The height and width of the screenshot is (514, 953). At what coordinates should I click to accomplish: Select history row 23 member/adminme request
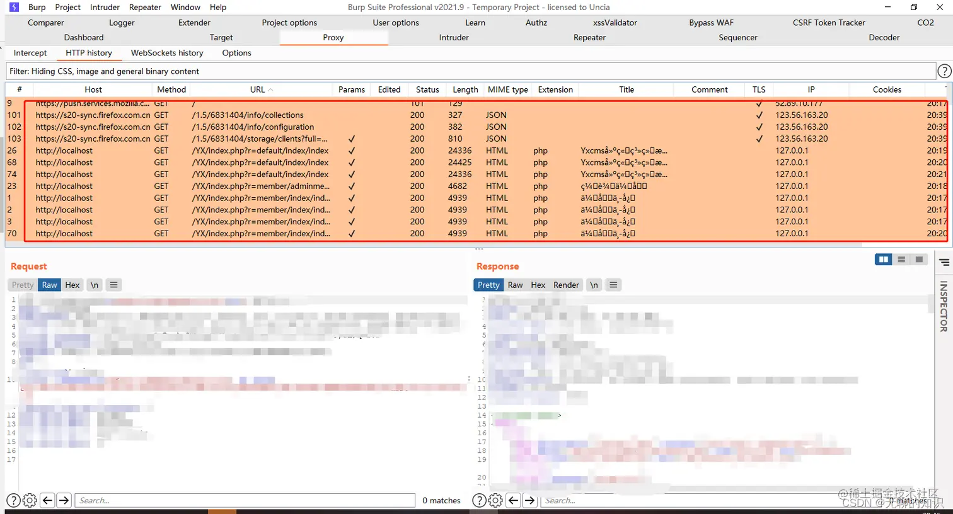pyautogui.click(x=477, y=186)
